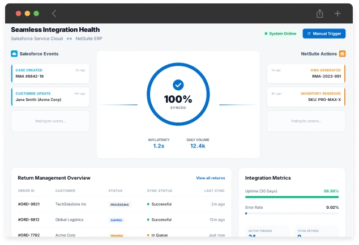Click Successful sync status for Global Logistics

click(159, 220)
